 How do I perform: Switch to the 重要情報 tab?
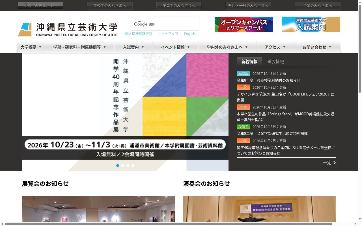coord(276,62)
